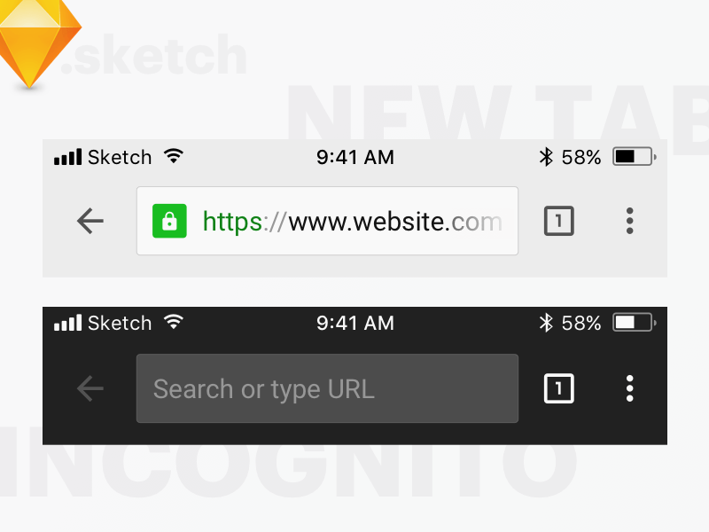The image size is (709, 532).
Task: Click the Sketch carrier label in the status bar
Action: click(120, 157)
